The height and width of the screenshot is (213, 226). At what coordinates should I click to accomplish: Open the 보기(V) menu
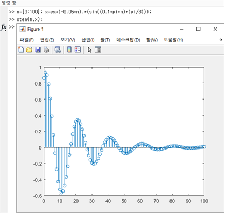point(68,40)
